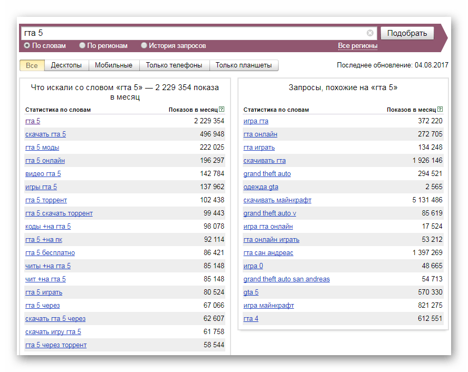Select the 'По словам' radio option

point(45,46)
